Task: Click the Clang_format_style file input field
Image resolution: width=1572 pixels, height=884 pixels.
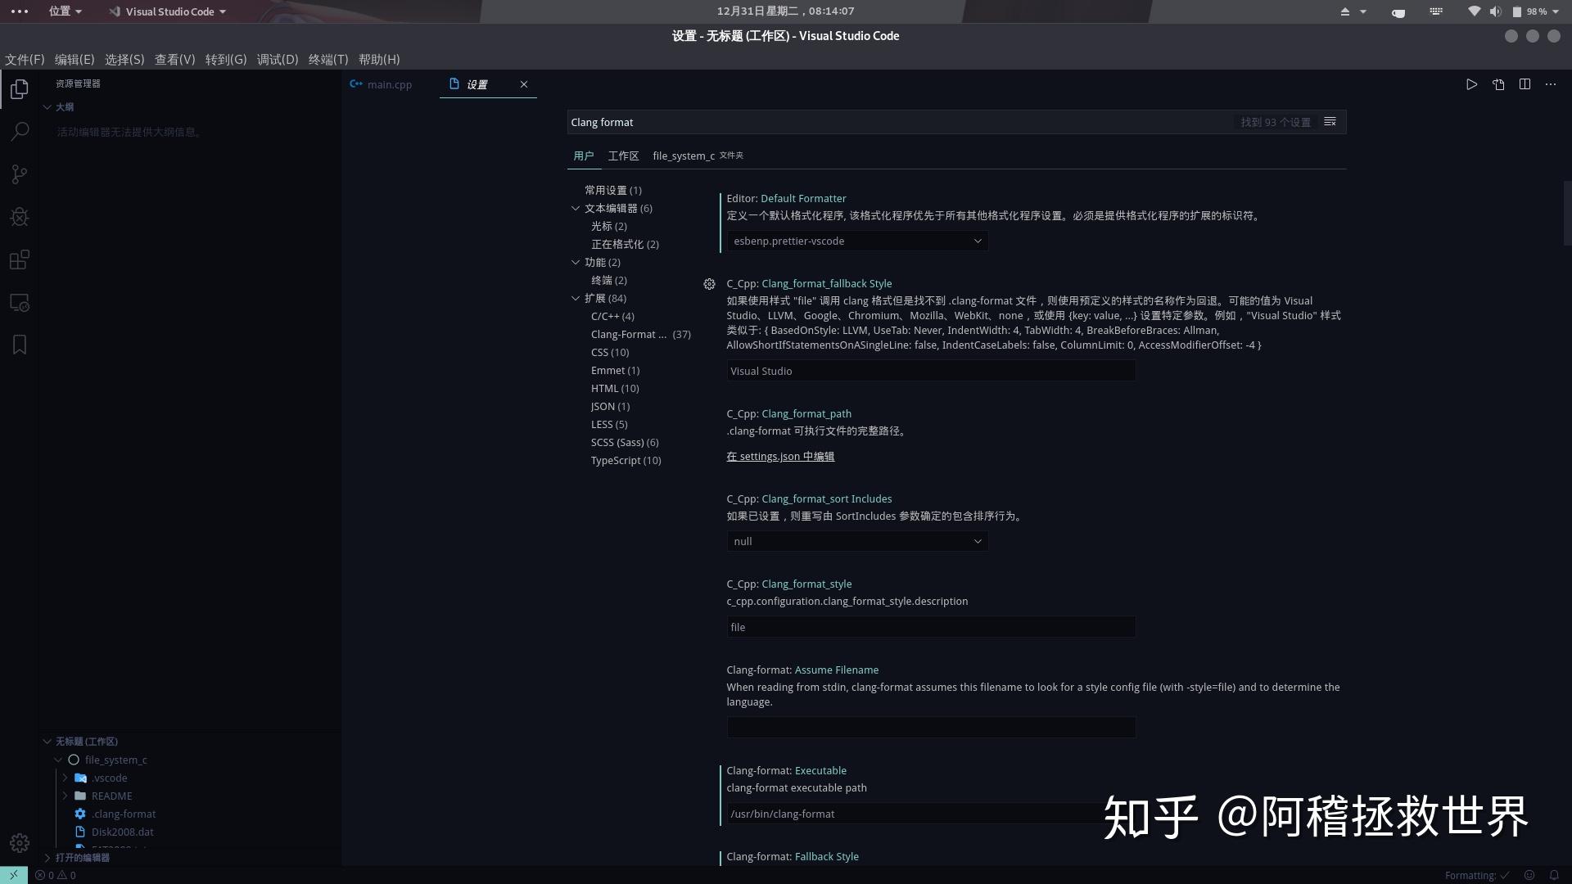Action: 931,627
